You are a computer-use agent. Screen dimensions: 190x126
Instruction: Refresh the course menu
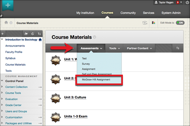(33, 33)
